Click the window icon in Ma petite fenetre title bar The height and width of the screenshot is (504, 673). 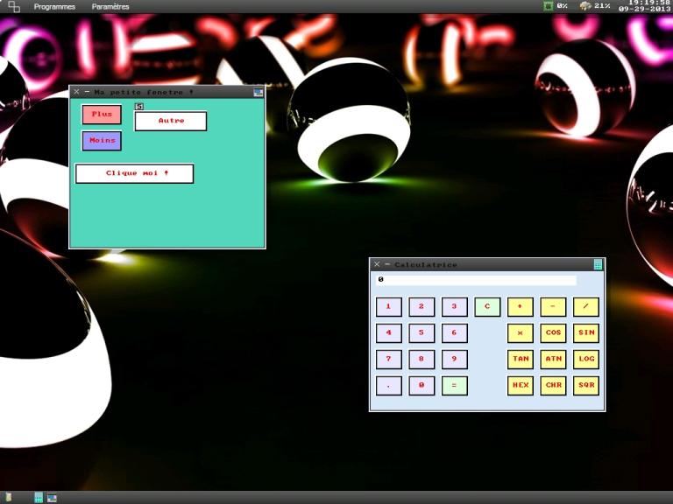click(258, 92)
